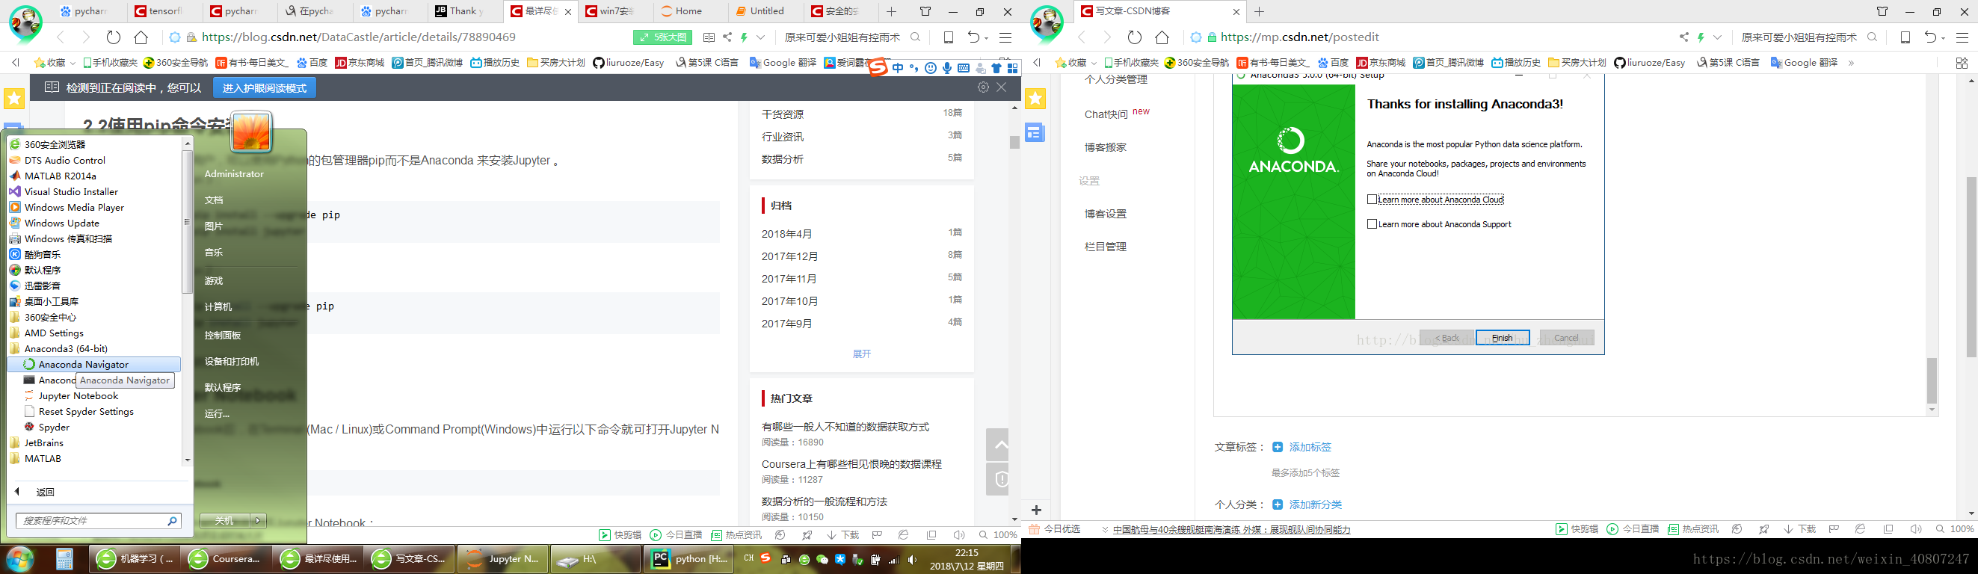
Task: Click zoom 100% in right browser status bar
Action: pyautogui.click(x=1956, y=529)
